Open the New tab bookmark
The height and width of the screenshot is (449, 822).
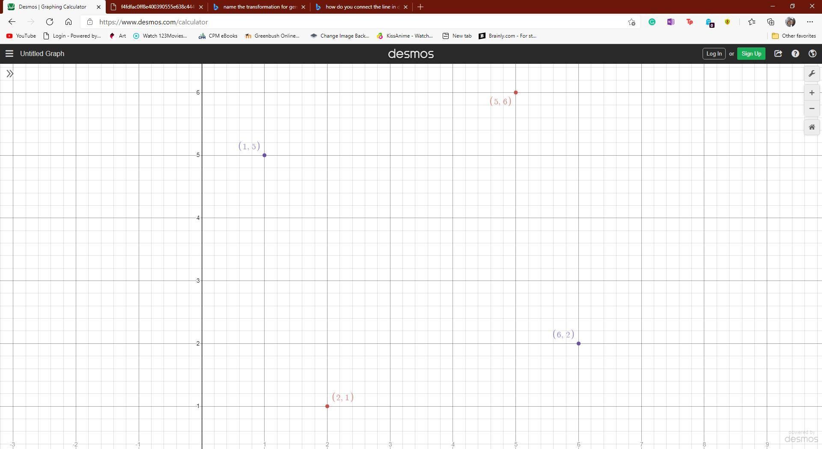tap(457, 36)
